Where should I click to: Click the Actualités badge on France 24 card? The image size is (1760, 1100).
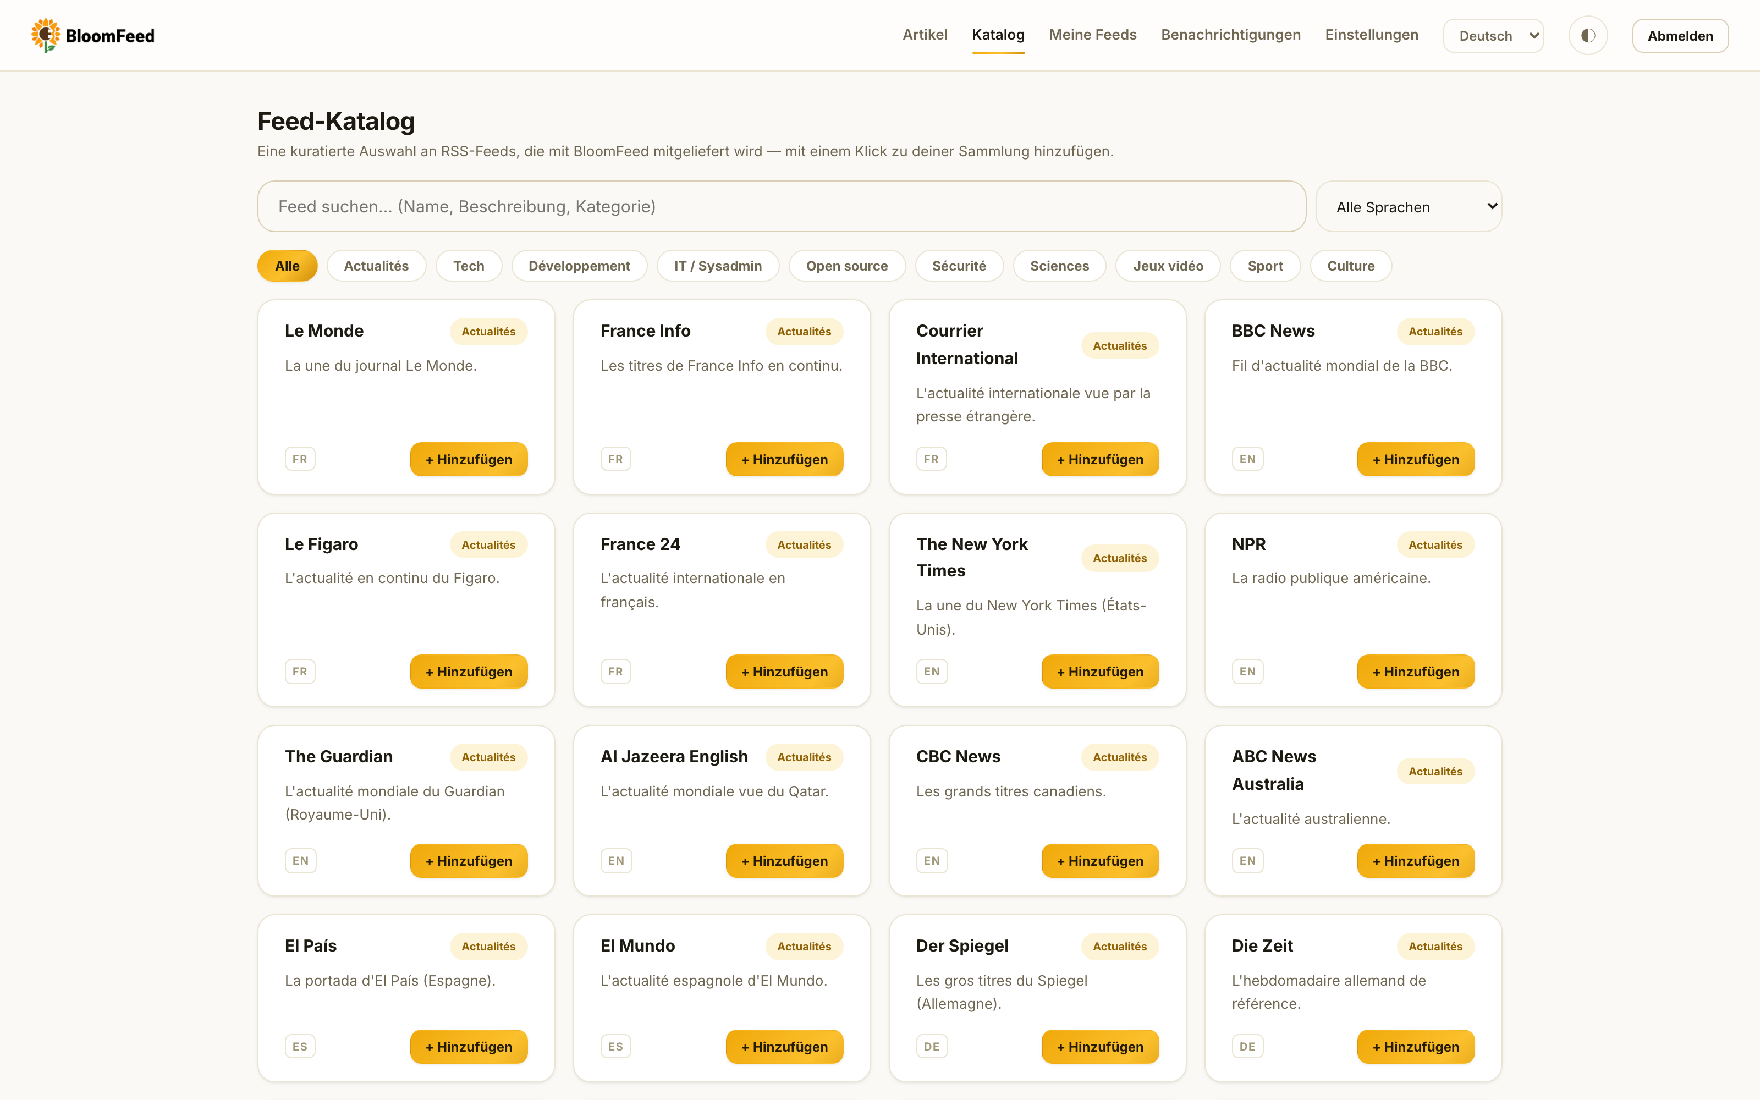point(804,545)
